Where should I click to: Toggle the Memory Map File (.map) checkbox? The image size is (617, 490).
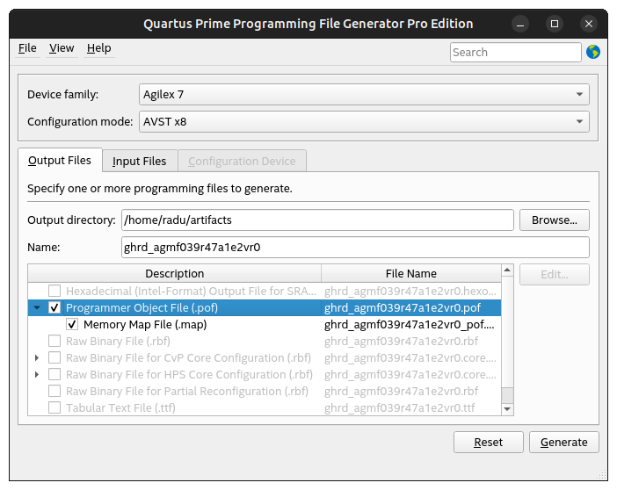72,324
